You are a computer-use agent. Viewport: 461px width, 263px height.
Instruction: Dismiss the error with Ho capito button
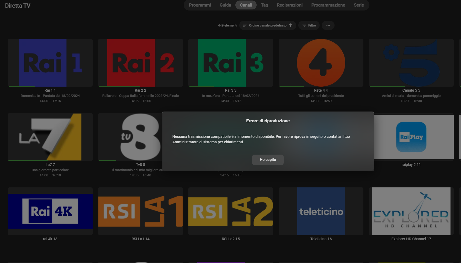[268, 160]
